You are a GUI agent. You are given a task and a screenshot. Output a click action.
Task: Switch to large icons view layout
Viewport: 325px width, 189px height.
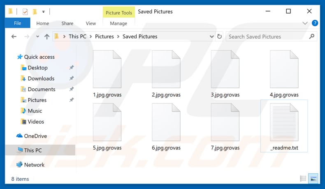(313, 178)
